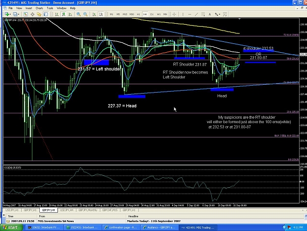Image resolution: width=307 pixels, height=231 pixels.
Task: Toggle the Navigator panel star-folder icon
Action: (39, 14)
